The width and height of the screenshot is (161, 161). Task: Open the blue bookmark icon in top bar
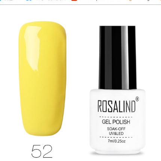(x=29, y=0)
